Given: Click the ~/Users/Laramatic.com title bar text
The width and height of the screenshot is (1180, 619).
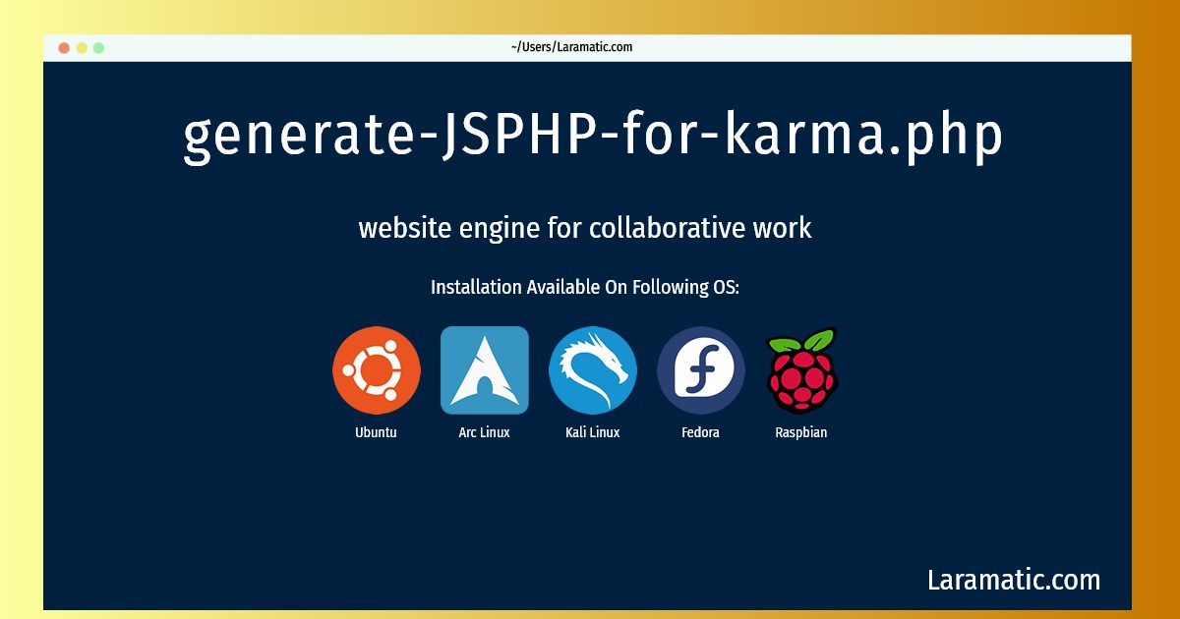Looking at the screenshot, I should coord(571,47).
